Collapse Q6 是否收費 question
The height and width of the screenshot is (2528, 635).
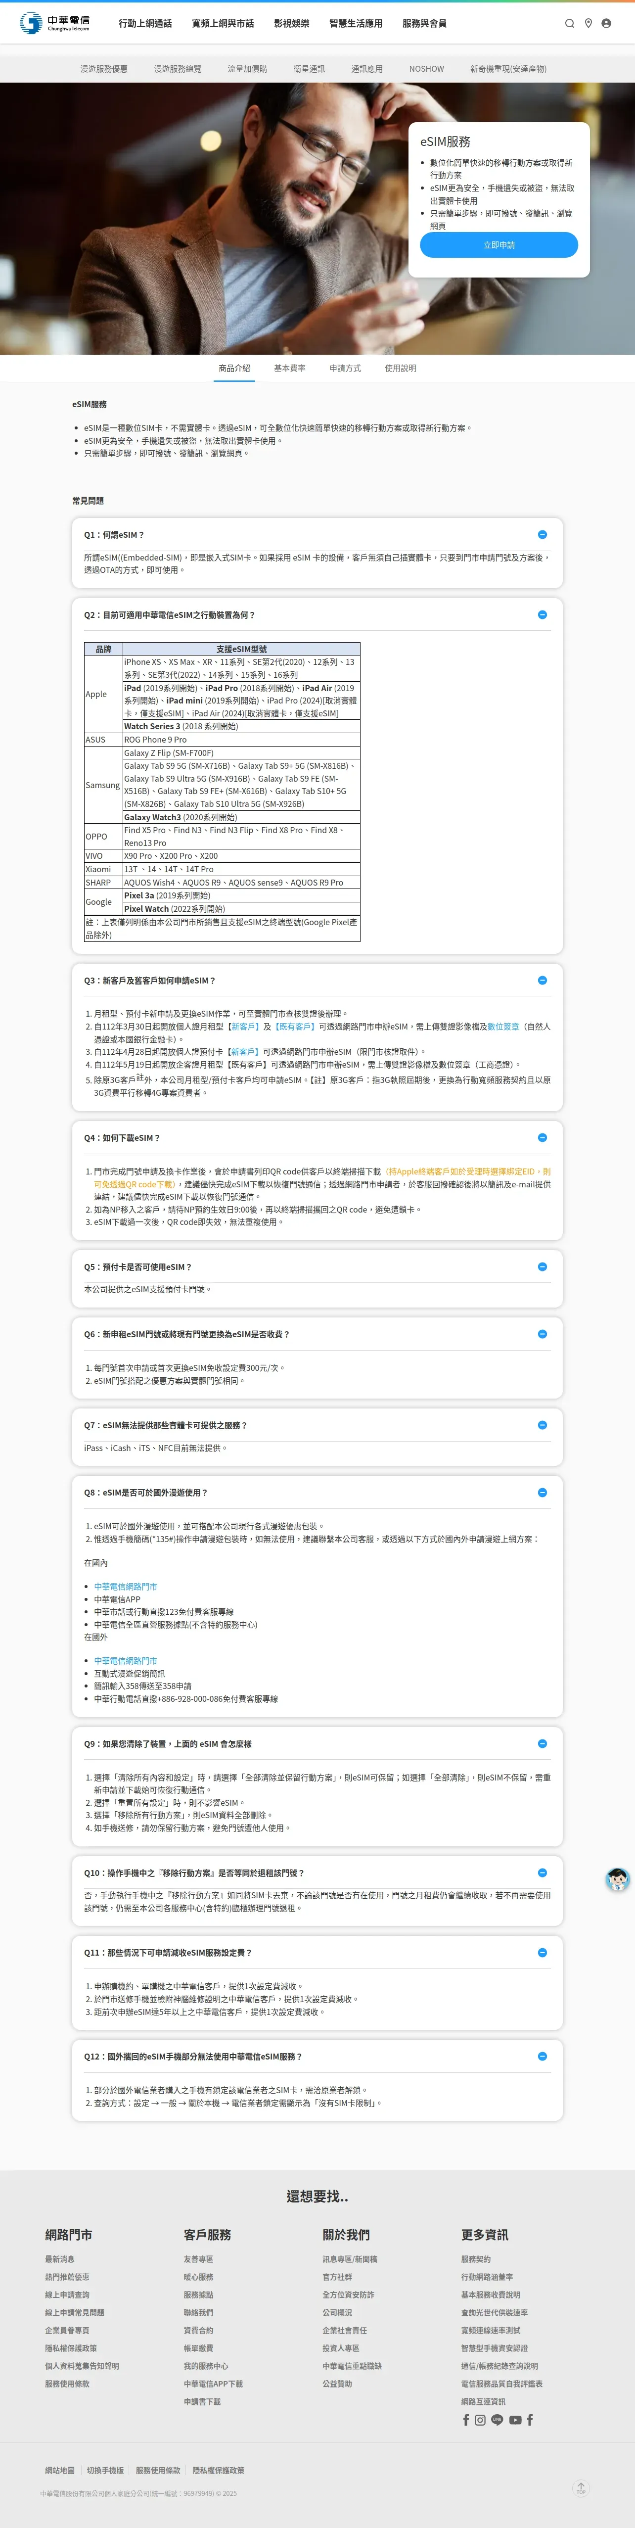542,1335
